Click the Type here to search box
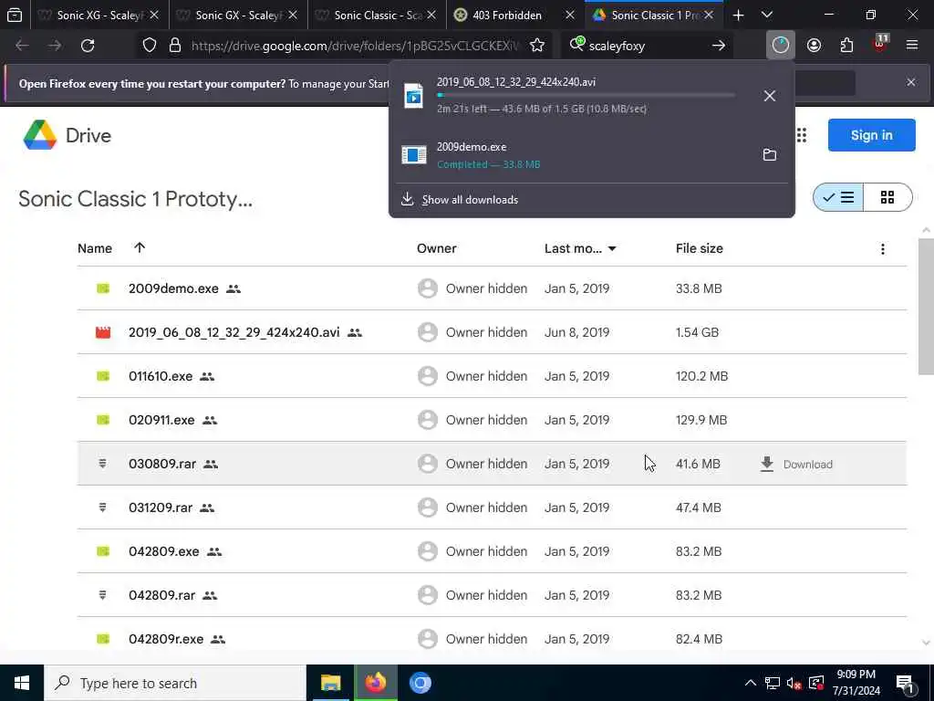 pyautogui.click(x=175, y=683)
